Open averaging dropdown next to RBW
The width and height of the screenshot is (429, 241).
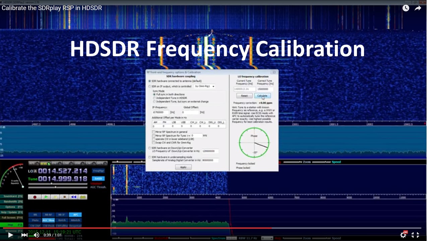click(267, 238)
